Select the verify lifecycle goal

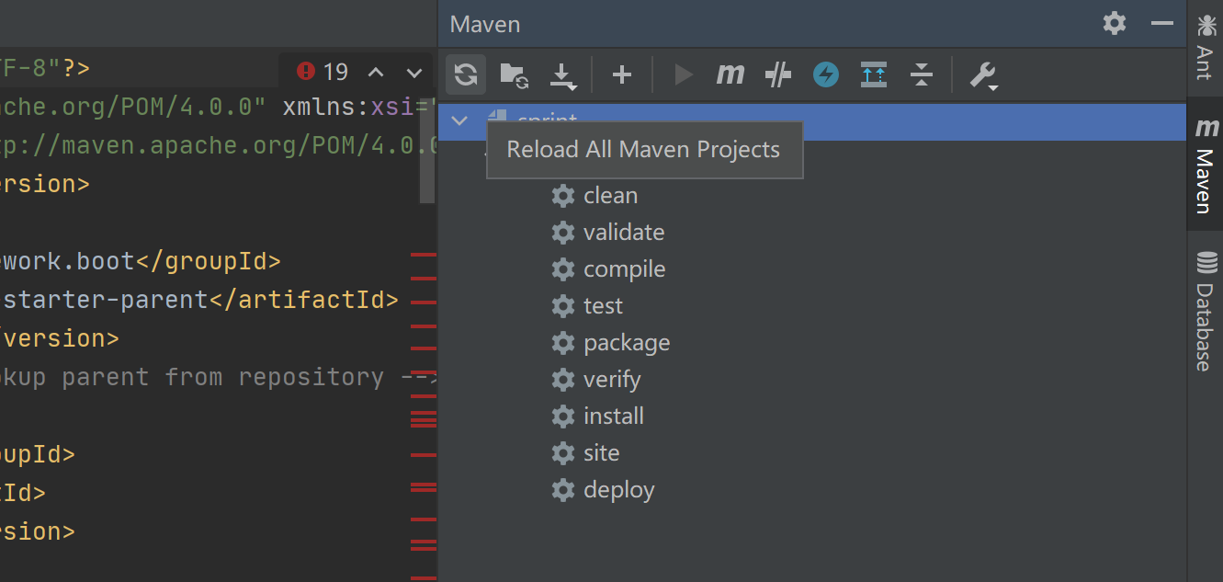point(595,380)
